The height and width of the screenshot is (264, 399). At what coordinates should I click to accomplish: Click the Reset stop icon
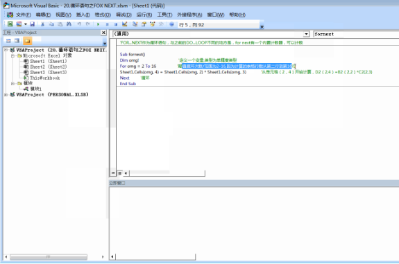coord(115,24)
